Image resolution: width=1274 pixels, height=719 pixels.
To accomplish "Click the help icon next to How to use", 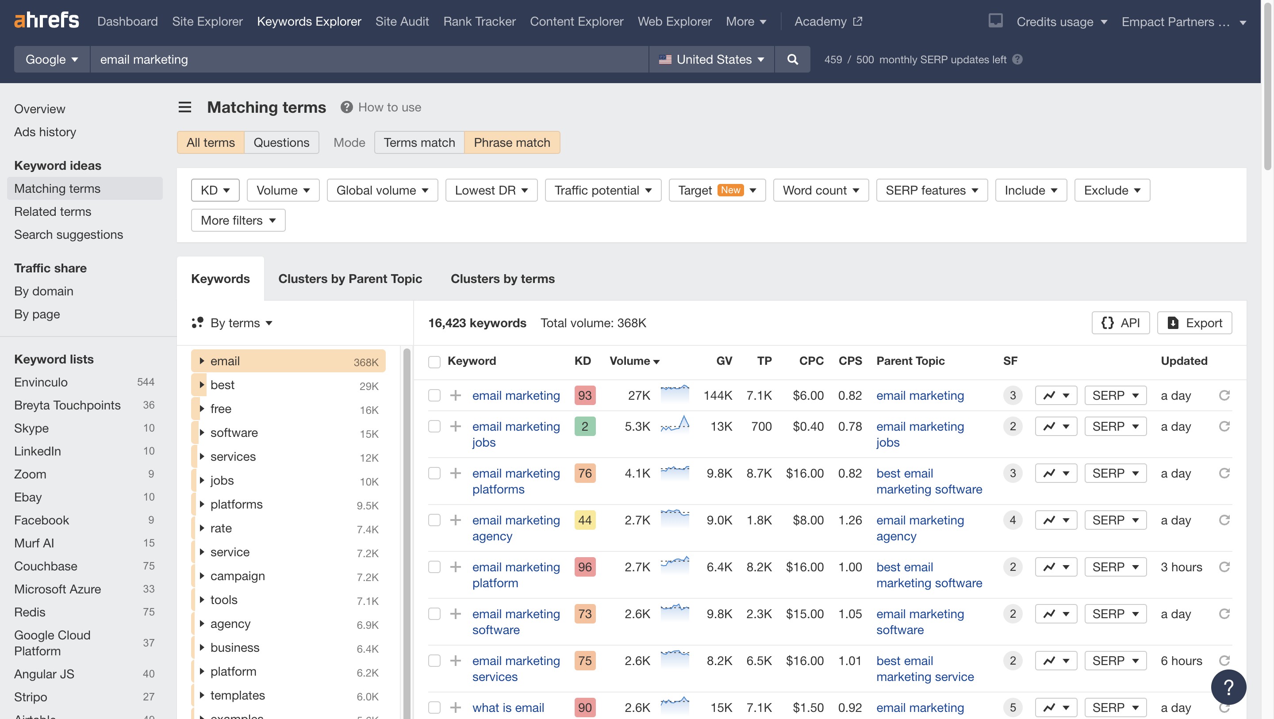I will (x=346, y=107).
